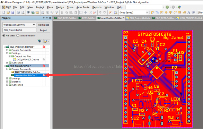This screenshot has width=203, height=129.
Task: Collapse the CGQ_PROJECT.PRJPCB tree node
Action: click(x=5, y=47)
